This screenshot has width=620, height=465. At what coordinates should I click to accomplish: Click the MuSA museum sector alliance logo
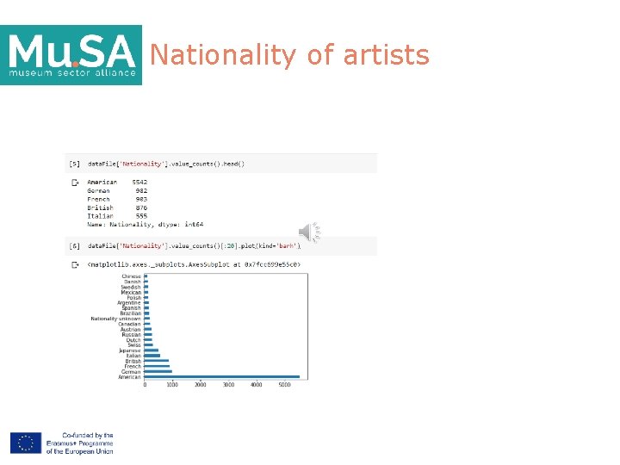point(71,55)
